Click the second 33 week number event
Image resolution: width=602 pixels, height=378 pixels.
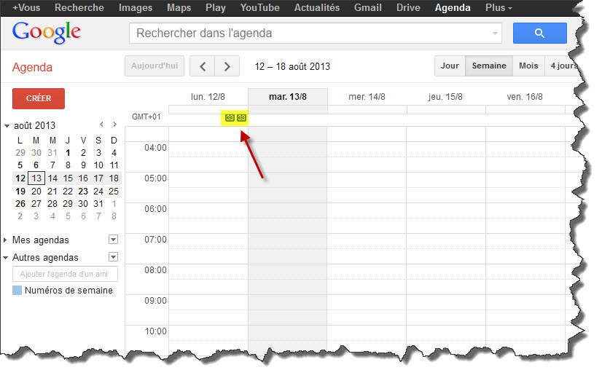coord(241,118)
